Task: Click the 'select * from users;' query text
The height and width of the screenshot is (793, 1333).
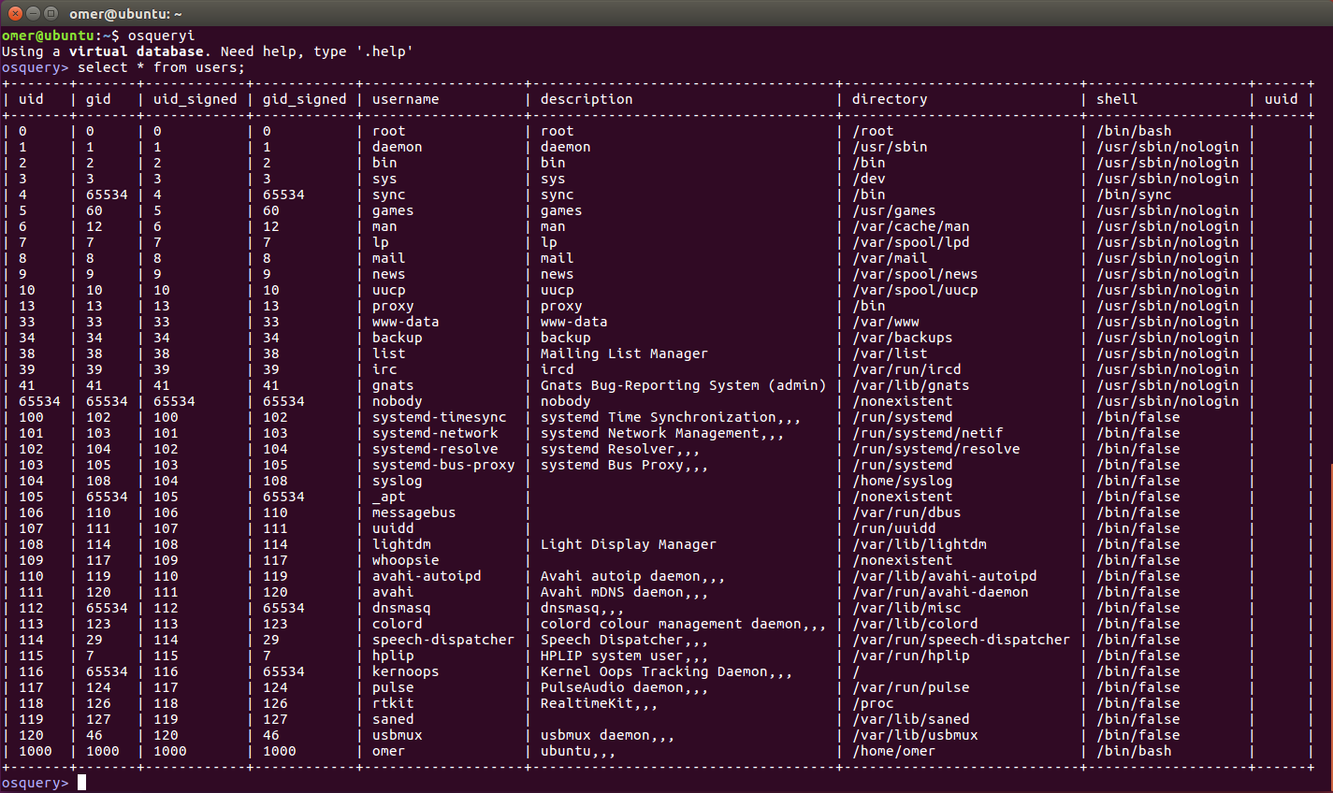Action: (x=161, y=67)
